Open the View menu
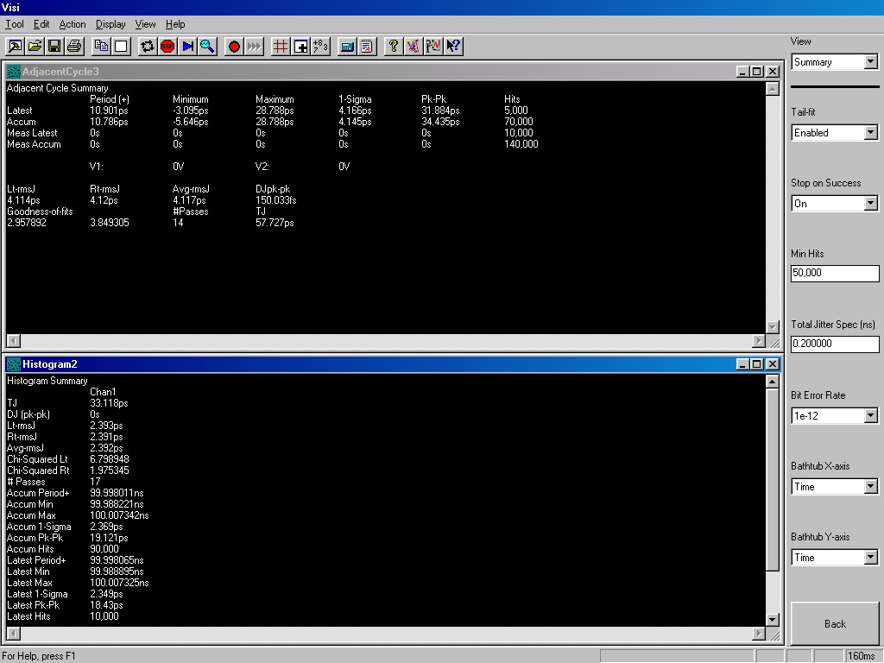 click(145, 24)
